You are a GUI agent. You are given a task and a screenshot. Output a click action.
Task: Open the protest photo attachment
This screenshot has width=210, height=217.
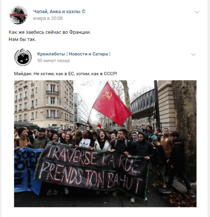pyautogui.click(x=105, y=144)
